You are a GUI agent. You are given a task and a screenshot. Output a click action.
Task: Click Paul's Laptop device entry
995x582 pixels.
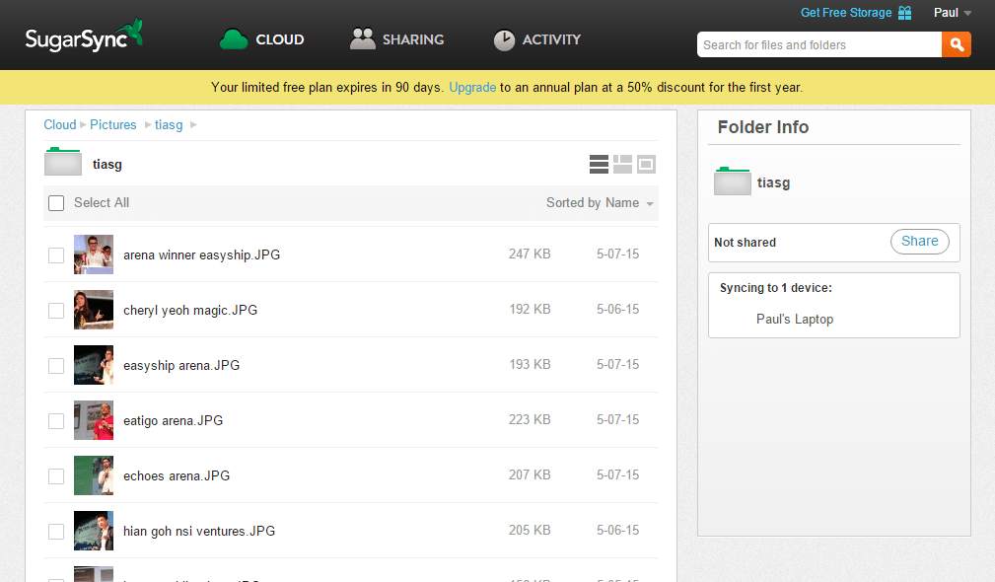pos(795,320)
